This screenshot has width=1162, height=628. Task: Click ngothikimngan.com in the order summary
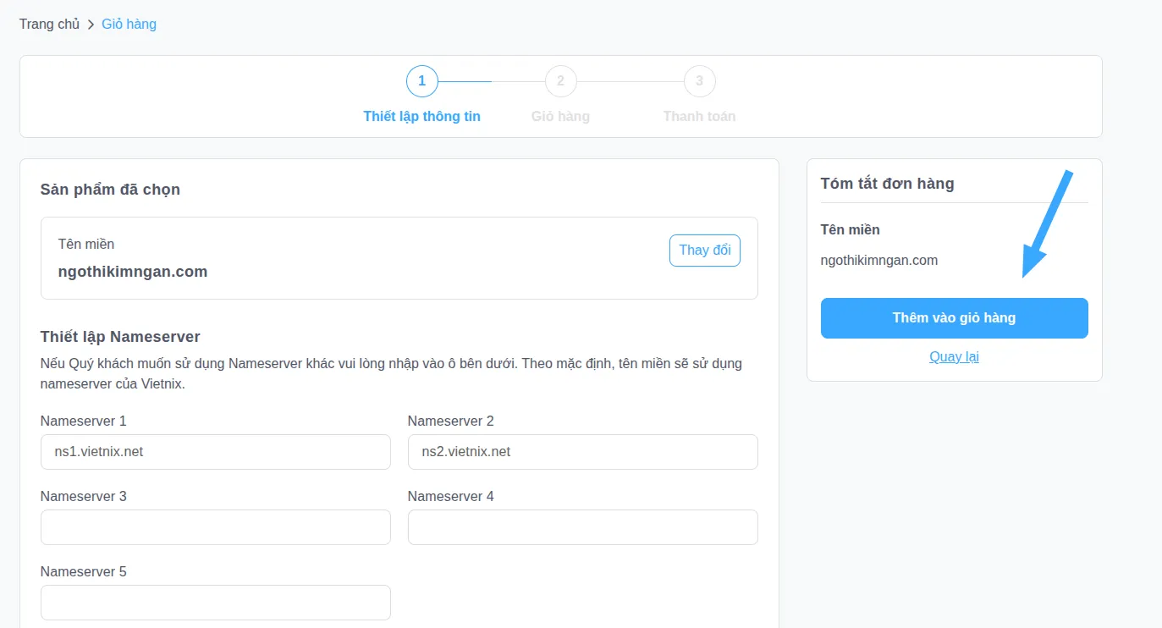pyautogui.click(x=878, y=260)
